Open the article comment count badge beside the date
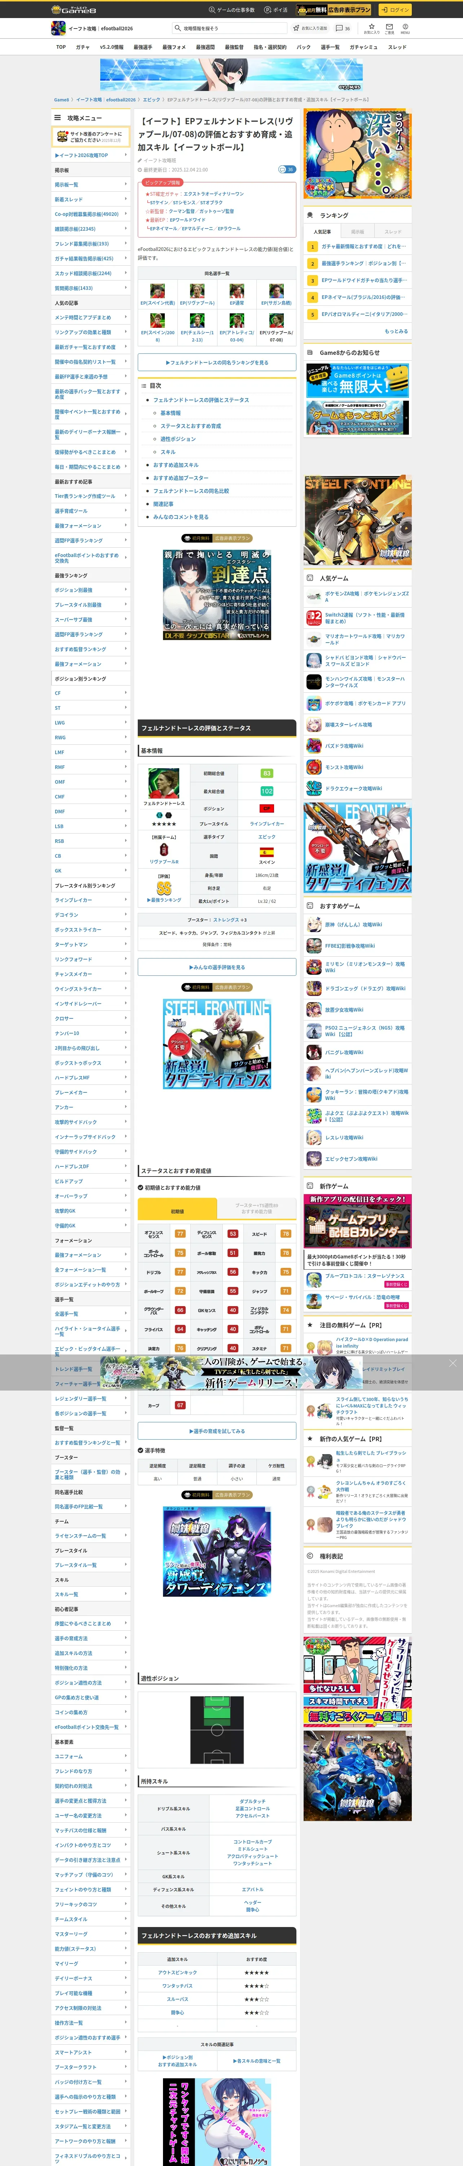This screenshot has width=463, height=2166. pyautogui.click(x=287, y=169)
